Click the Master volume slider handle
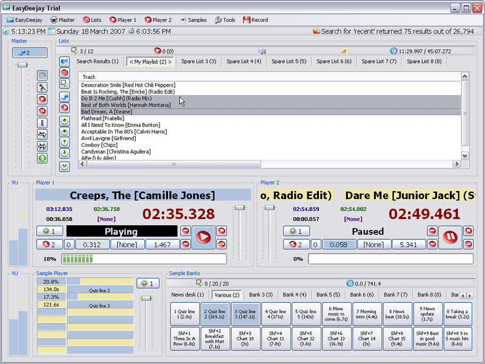This screenshot has height=364, width=485. pyautogui.click(x=22, y=65)
